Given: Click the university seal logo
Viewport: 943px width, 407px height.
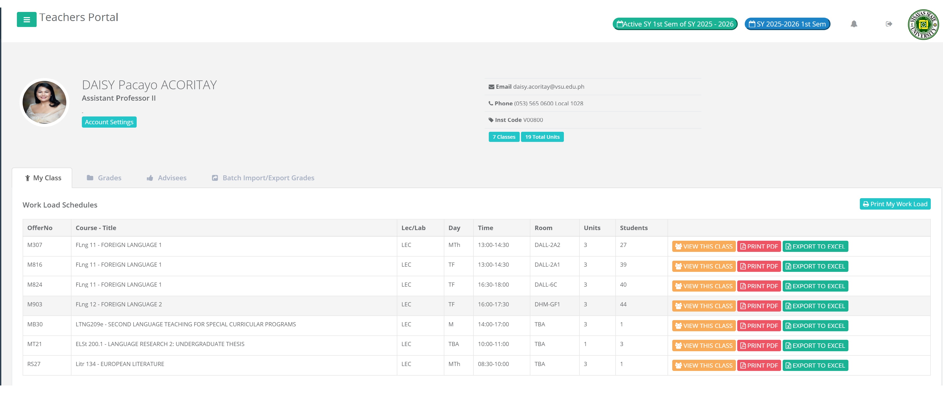Looking at the screenshot, I should [923, 24].
